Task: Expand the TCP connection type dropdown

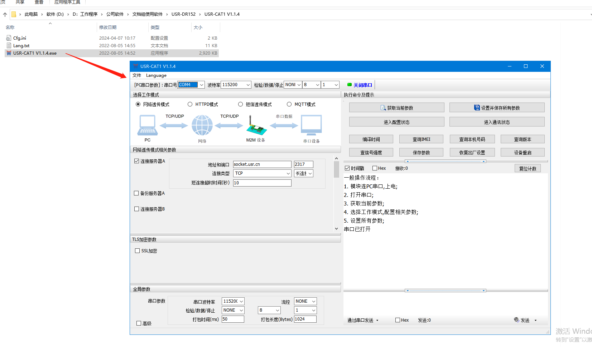Action: 288,173
